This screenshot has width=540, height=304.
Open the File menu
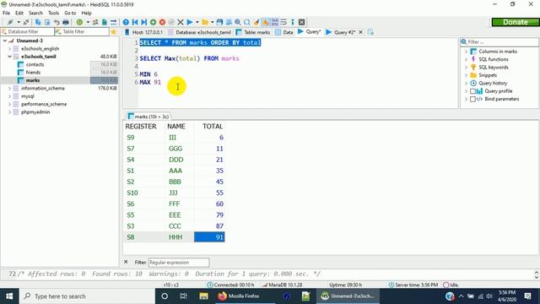[6, 14]
